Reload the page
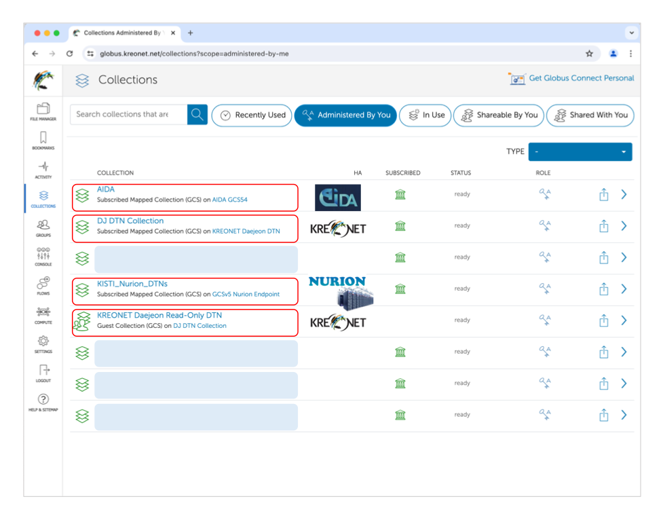This screenshot has height=518, width=665. point(69,54)
